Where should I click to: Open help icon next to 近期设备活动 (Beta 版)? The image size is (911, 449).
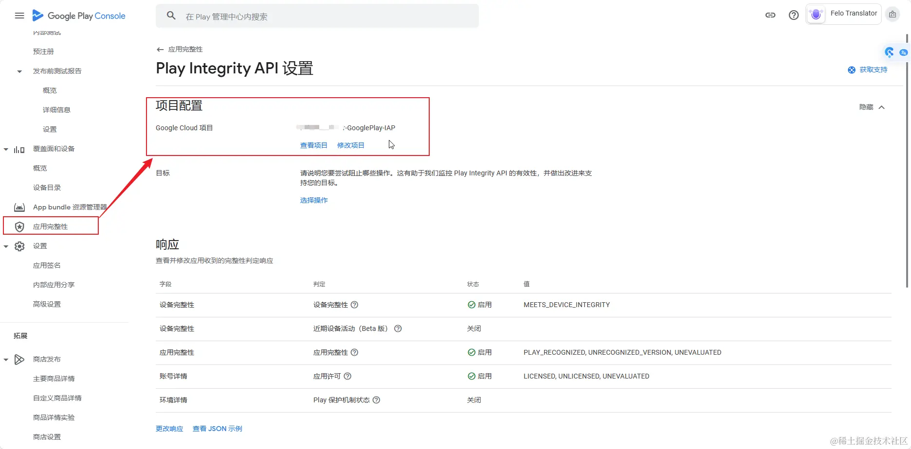coord(398,328)
